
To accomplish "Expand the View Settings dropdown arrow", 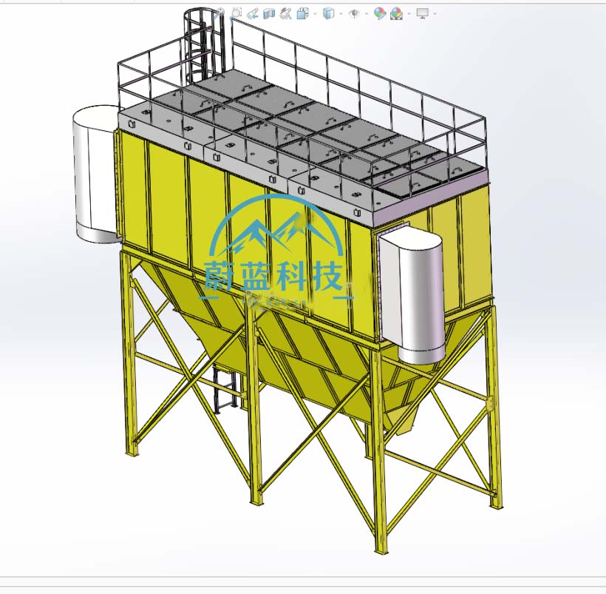I will pyautogui.click(x=435, y=14).
